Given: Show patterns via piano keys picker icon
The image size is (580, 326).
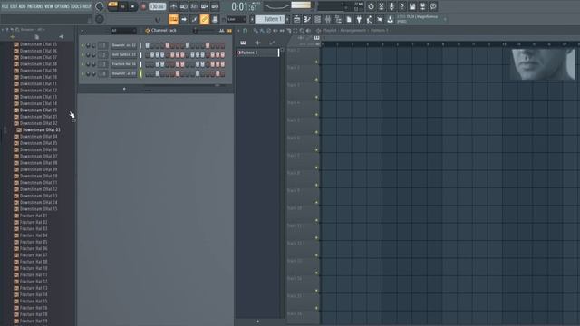Looking at the screenshot, I should [243, 43].
